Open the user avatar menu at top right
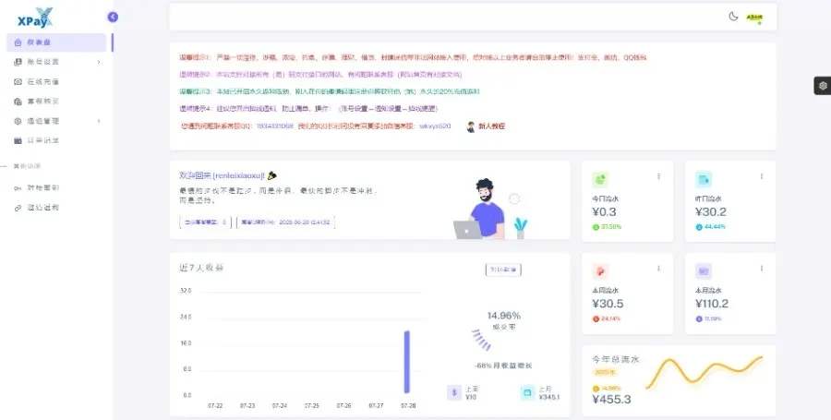Viewport: 831px width, 420px height. (x=754, y=17)
